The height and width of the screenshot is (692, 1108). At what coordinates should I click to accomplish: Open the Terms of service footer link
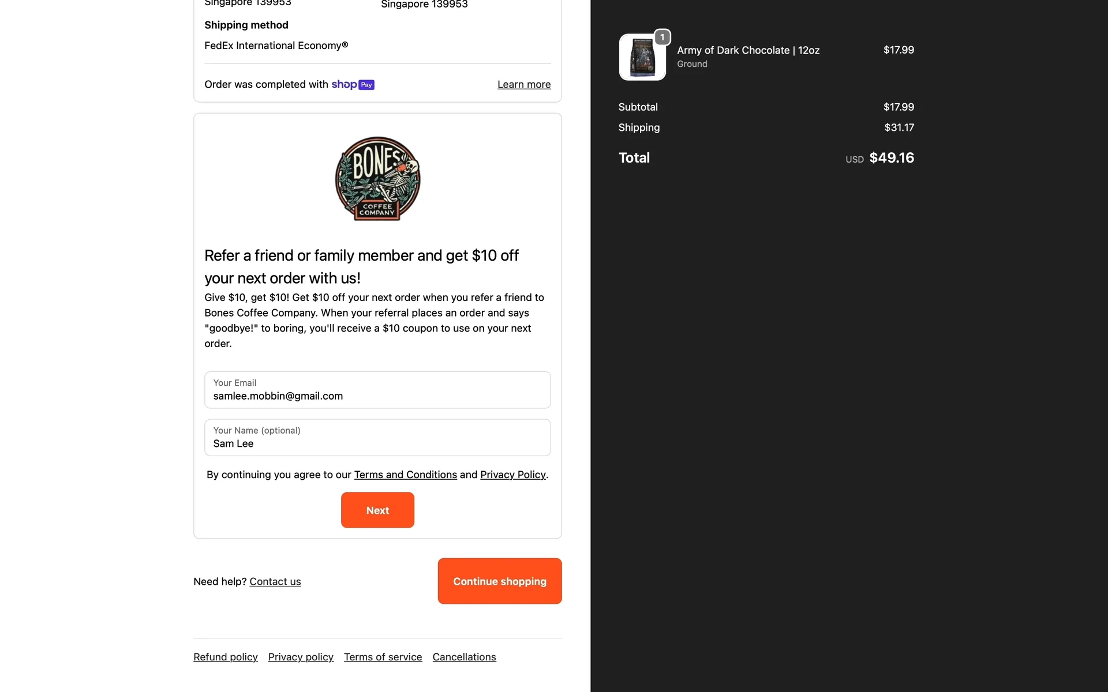click(x=383, y=657)
